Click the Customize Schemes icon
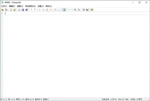The height and width of the screenshot is (101, 150). pyautogui.click(x=87, y=10)
